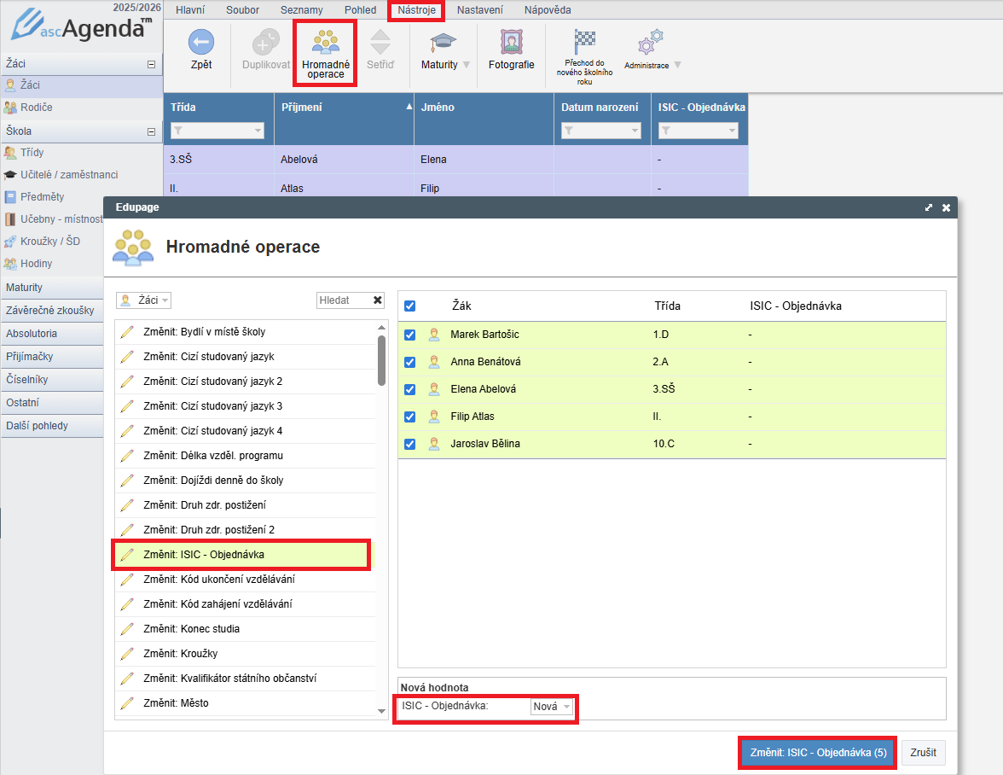The height and width of the screenshot is (775, 1003).
Task: Open the ISIC - Objednávka Nová dropdown
Action: [x=552, y=707]
